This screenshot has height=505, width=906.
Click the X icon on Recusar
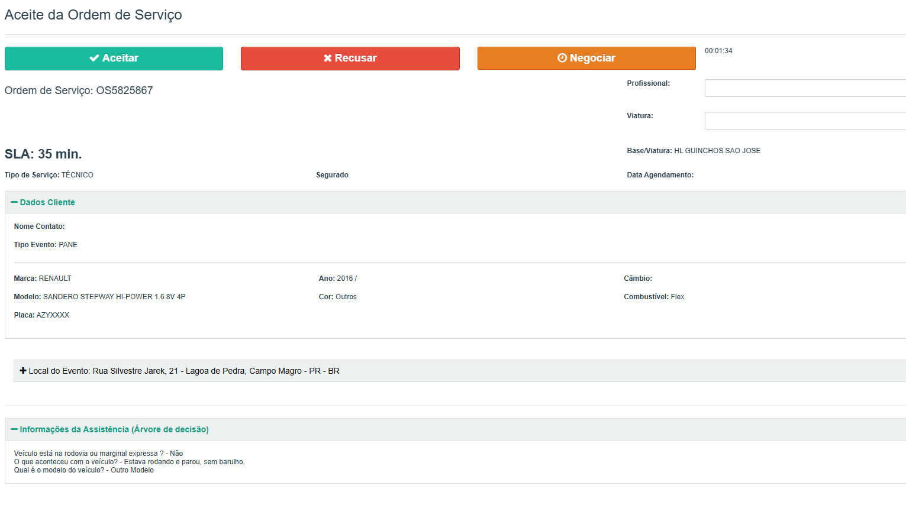coord(327,58)
